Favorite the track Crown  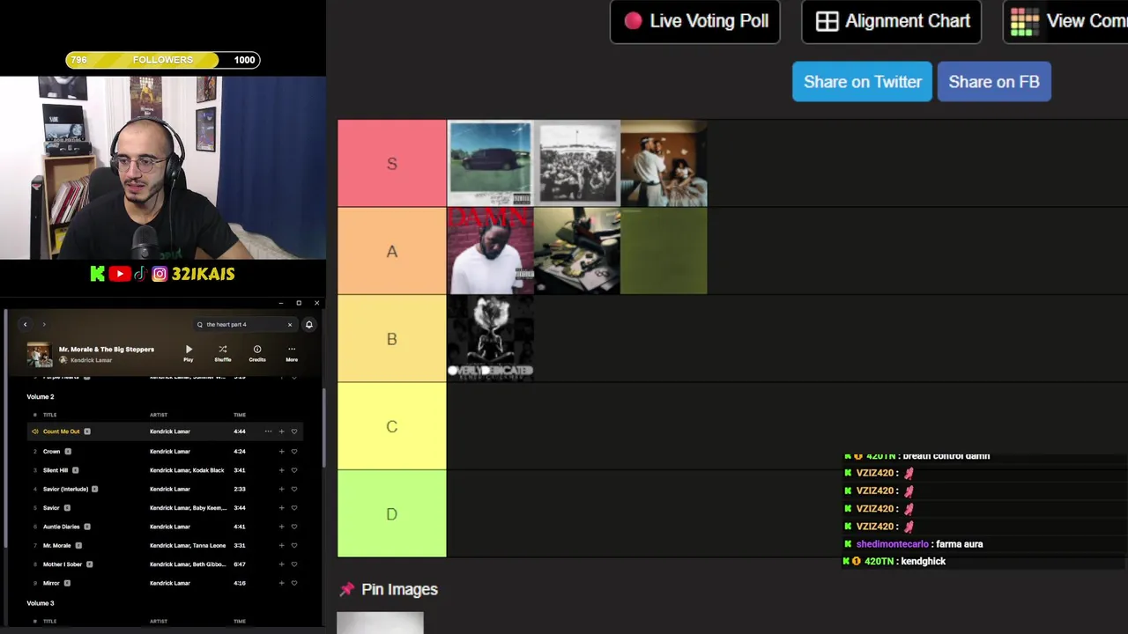coord(294,452)
